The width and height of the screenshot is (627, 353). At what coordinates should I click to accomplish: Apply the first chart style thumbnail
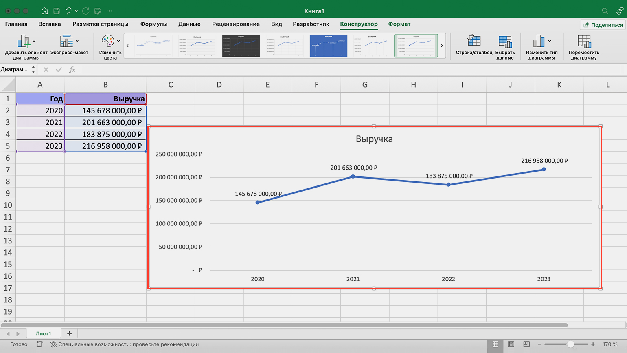(153, 46)
